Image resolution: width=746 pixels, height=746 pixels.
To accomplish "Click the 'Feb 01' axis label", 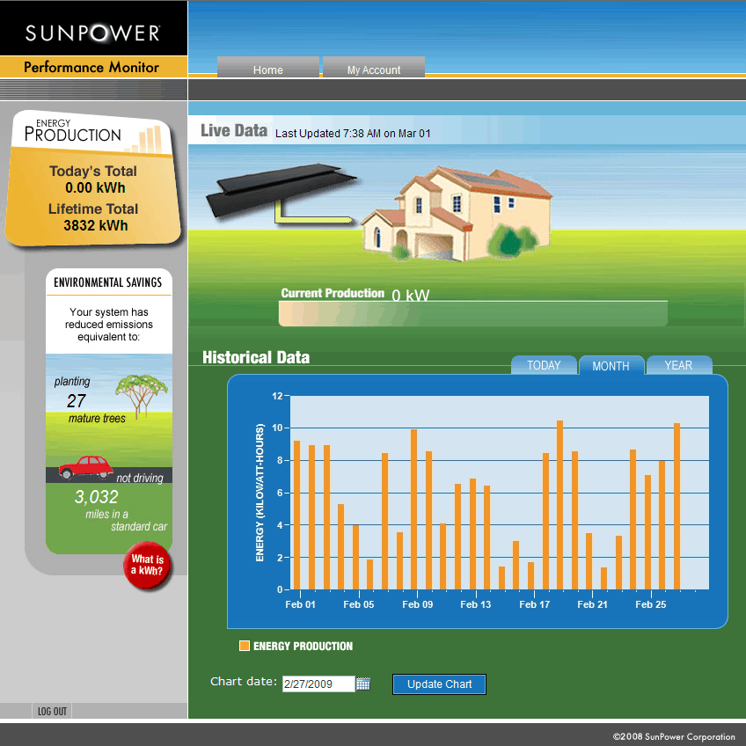I will click(300, 604).
